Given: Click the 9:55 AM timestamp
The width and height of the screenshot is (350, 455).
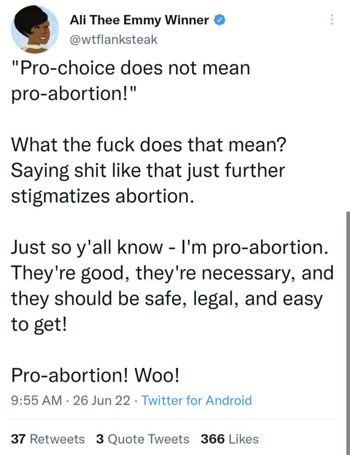Looking at the screenshot, I should (36, 401).
